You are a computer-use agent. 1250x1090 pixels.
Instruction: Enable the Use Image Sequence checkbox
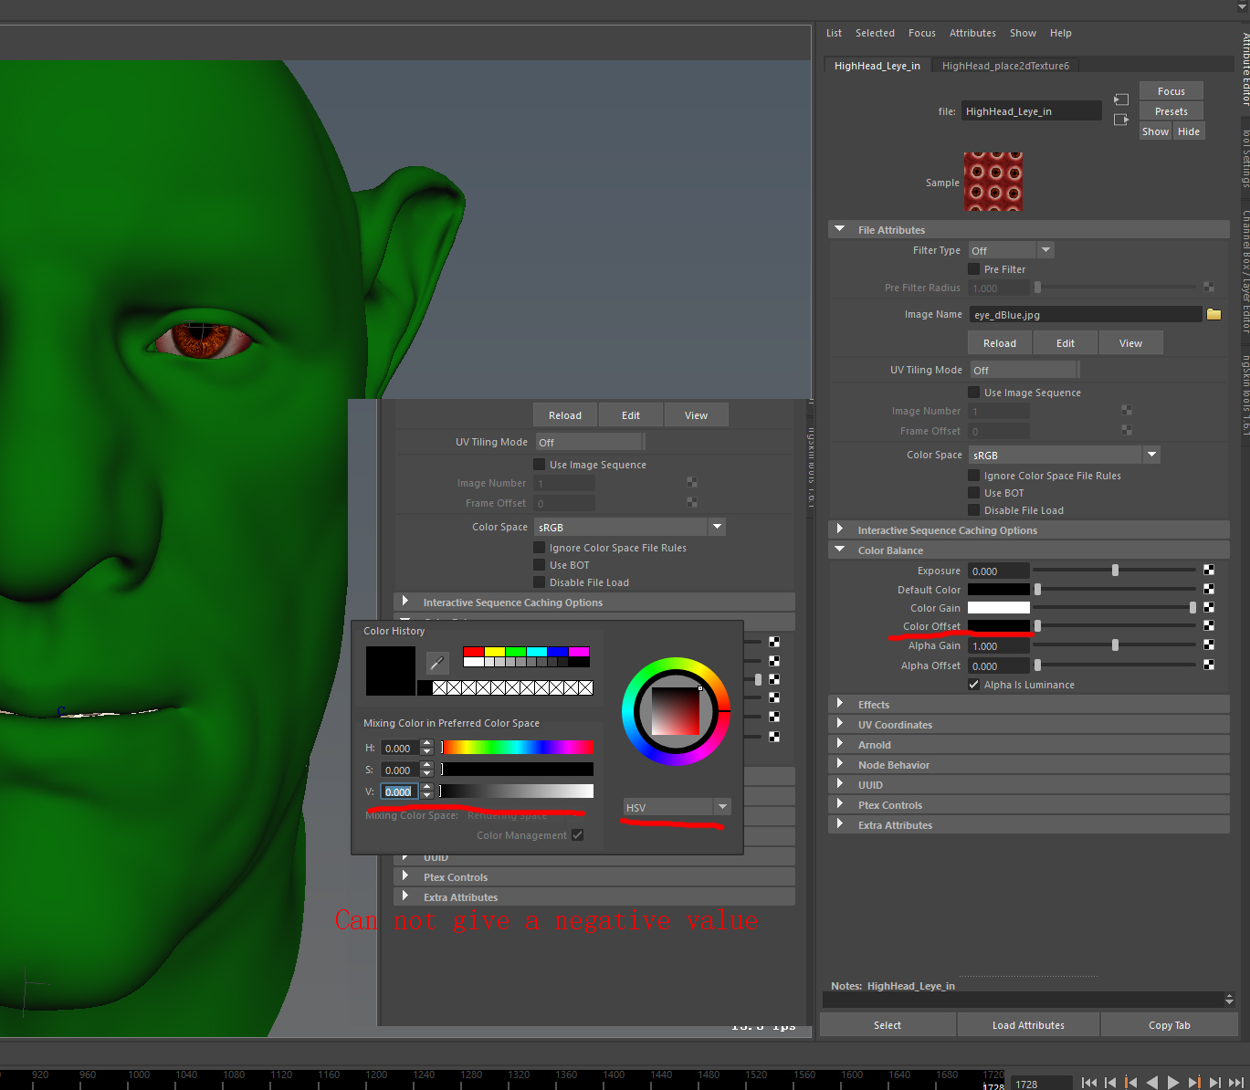tap(973, 392)
